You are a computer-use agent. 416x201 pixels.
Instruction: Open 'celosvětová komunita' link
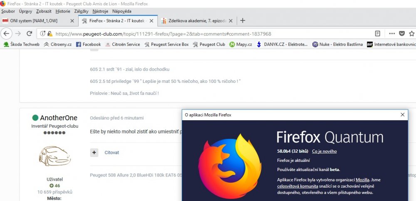[298, 186]
